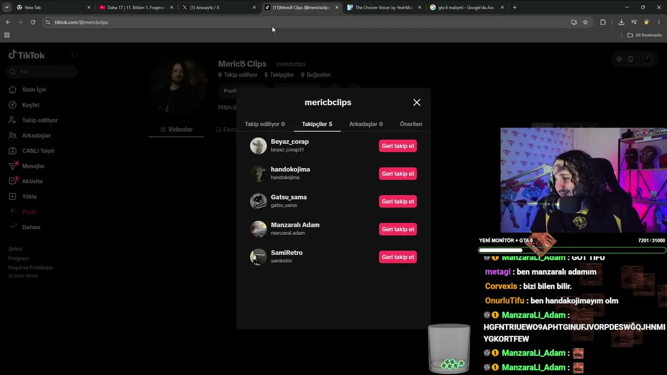The height and width of the screenshot is (375, 667).
Task: Follow back Beyaz_corap
Action: [x=398, y=146]
